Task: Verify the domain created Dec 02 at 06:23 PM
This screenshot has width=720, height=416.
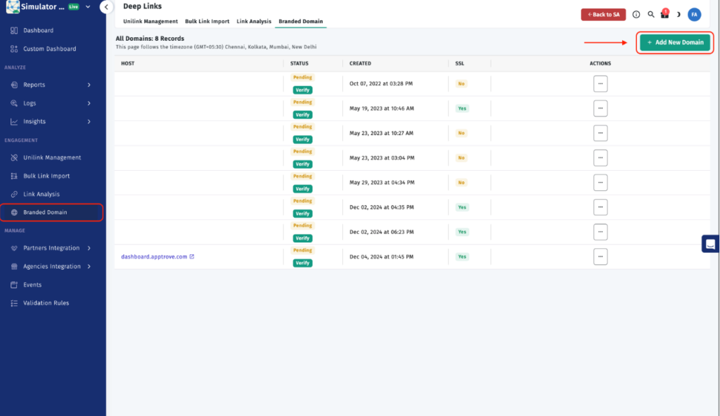Action: [302, 238]
